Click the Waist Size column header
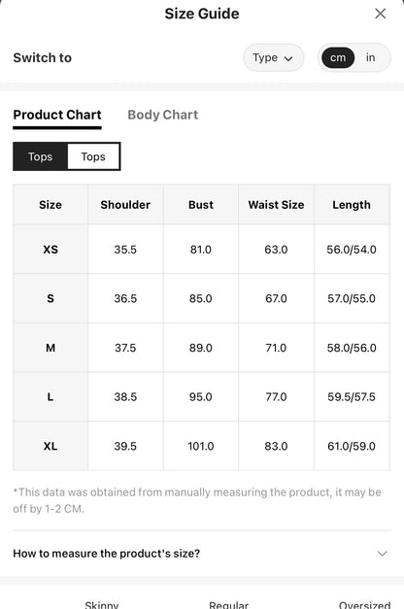 click(x=276, y=205)
